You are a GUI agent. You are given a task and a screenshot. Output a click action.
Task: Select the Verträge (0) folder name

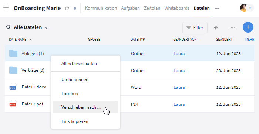[x=33, y=70]
